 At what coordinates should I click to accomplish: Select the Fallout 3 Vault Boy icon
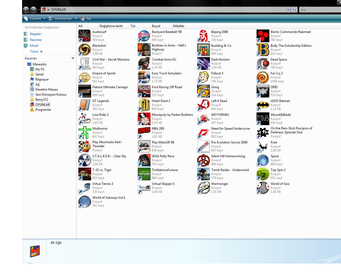point(204,77)
